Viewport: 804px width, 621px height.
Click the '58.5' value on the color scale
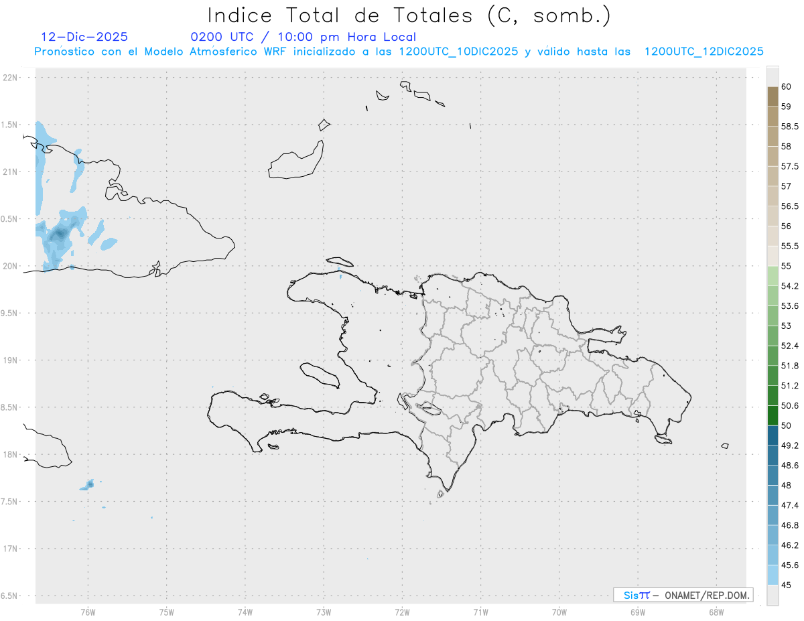[x=789, y=127]
